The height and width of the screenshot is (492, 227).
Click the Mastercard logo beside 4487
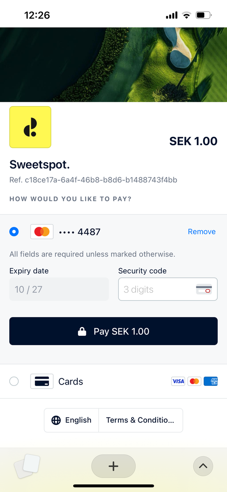(x=42, y=232)
